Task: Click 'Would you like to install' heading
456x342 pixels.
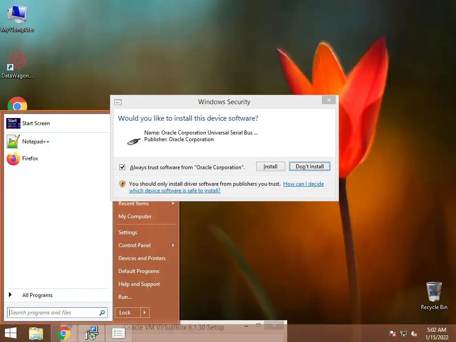Action: coord(188,118)
